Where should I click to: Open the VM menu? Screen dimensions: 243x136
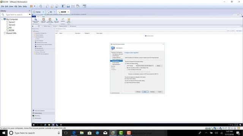coord(16,6)
